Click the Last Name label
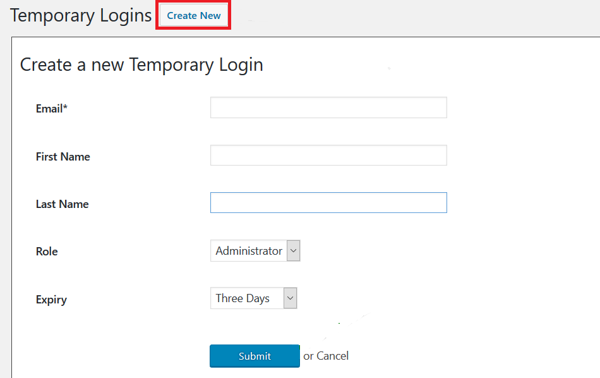This screenshot has width=600, height=378. point(62,204)
